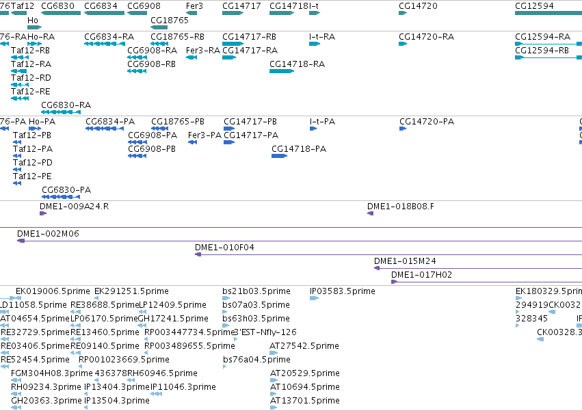This screenshot has height=411, width=582.
Task: Click transcript Fer3-RA label
Action: coord(203,51)
